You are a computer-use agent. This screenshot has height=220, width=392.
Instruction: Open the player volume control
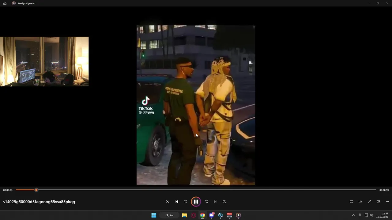pos(360,202)
